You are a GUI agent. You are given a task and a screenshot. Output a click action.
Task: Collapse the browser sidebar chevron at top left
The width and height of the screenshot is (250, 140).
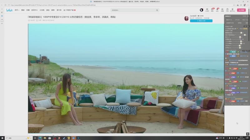(2, 9)
